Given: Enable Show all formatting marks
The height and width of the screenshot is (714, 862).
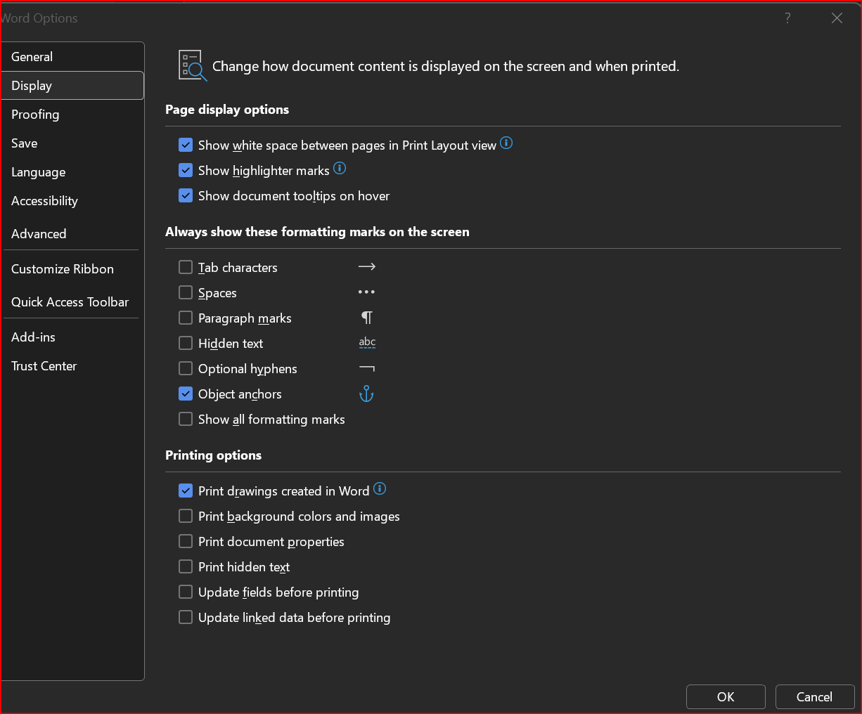Looking at the screenshot, I should click(x=186, y=419).
